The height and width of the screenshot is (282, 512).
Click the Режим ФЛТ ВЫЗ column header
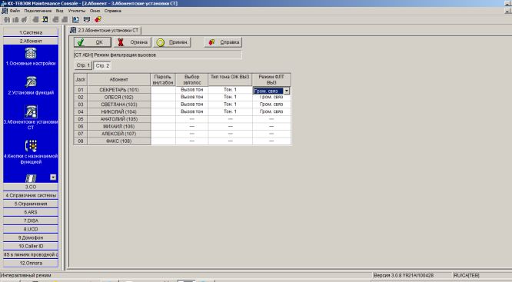point(271,80)
